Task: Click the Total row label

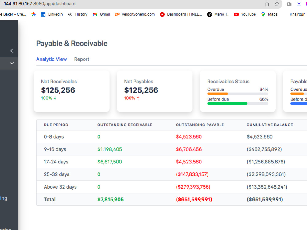Action: [50, 200]
